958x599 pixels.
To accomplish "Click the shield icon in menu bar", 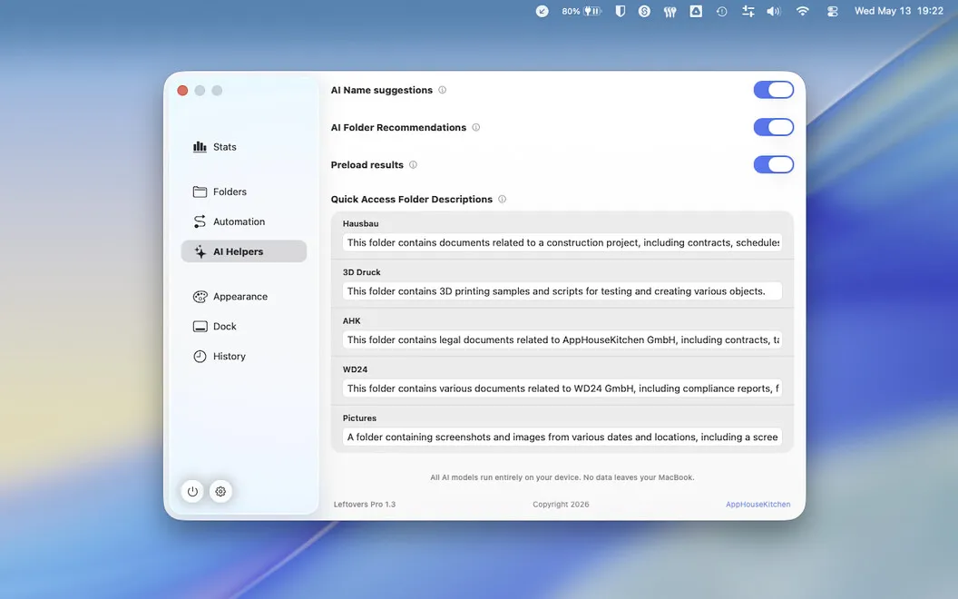I will [621, 11].
